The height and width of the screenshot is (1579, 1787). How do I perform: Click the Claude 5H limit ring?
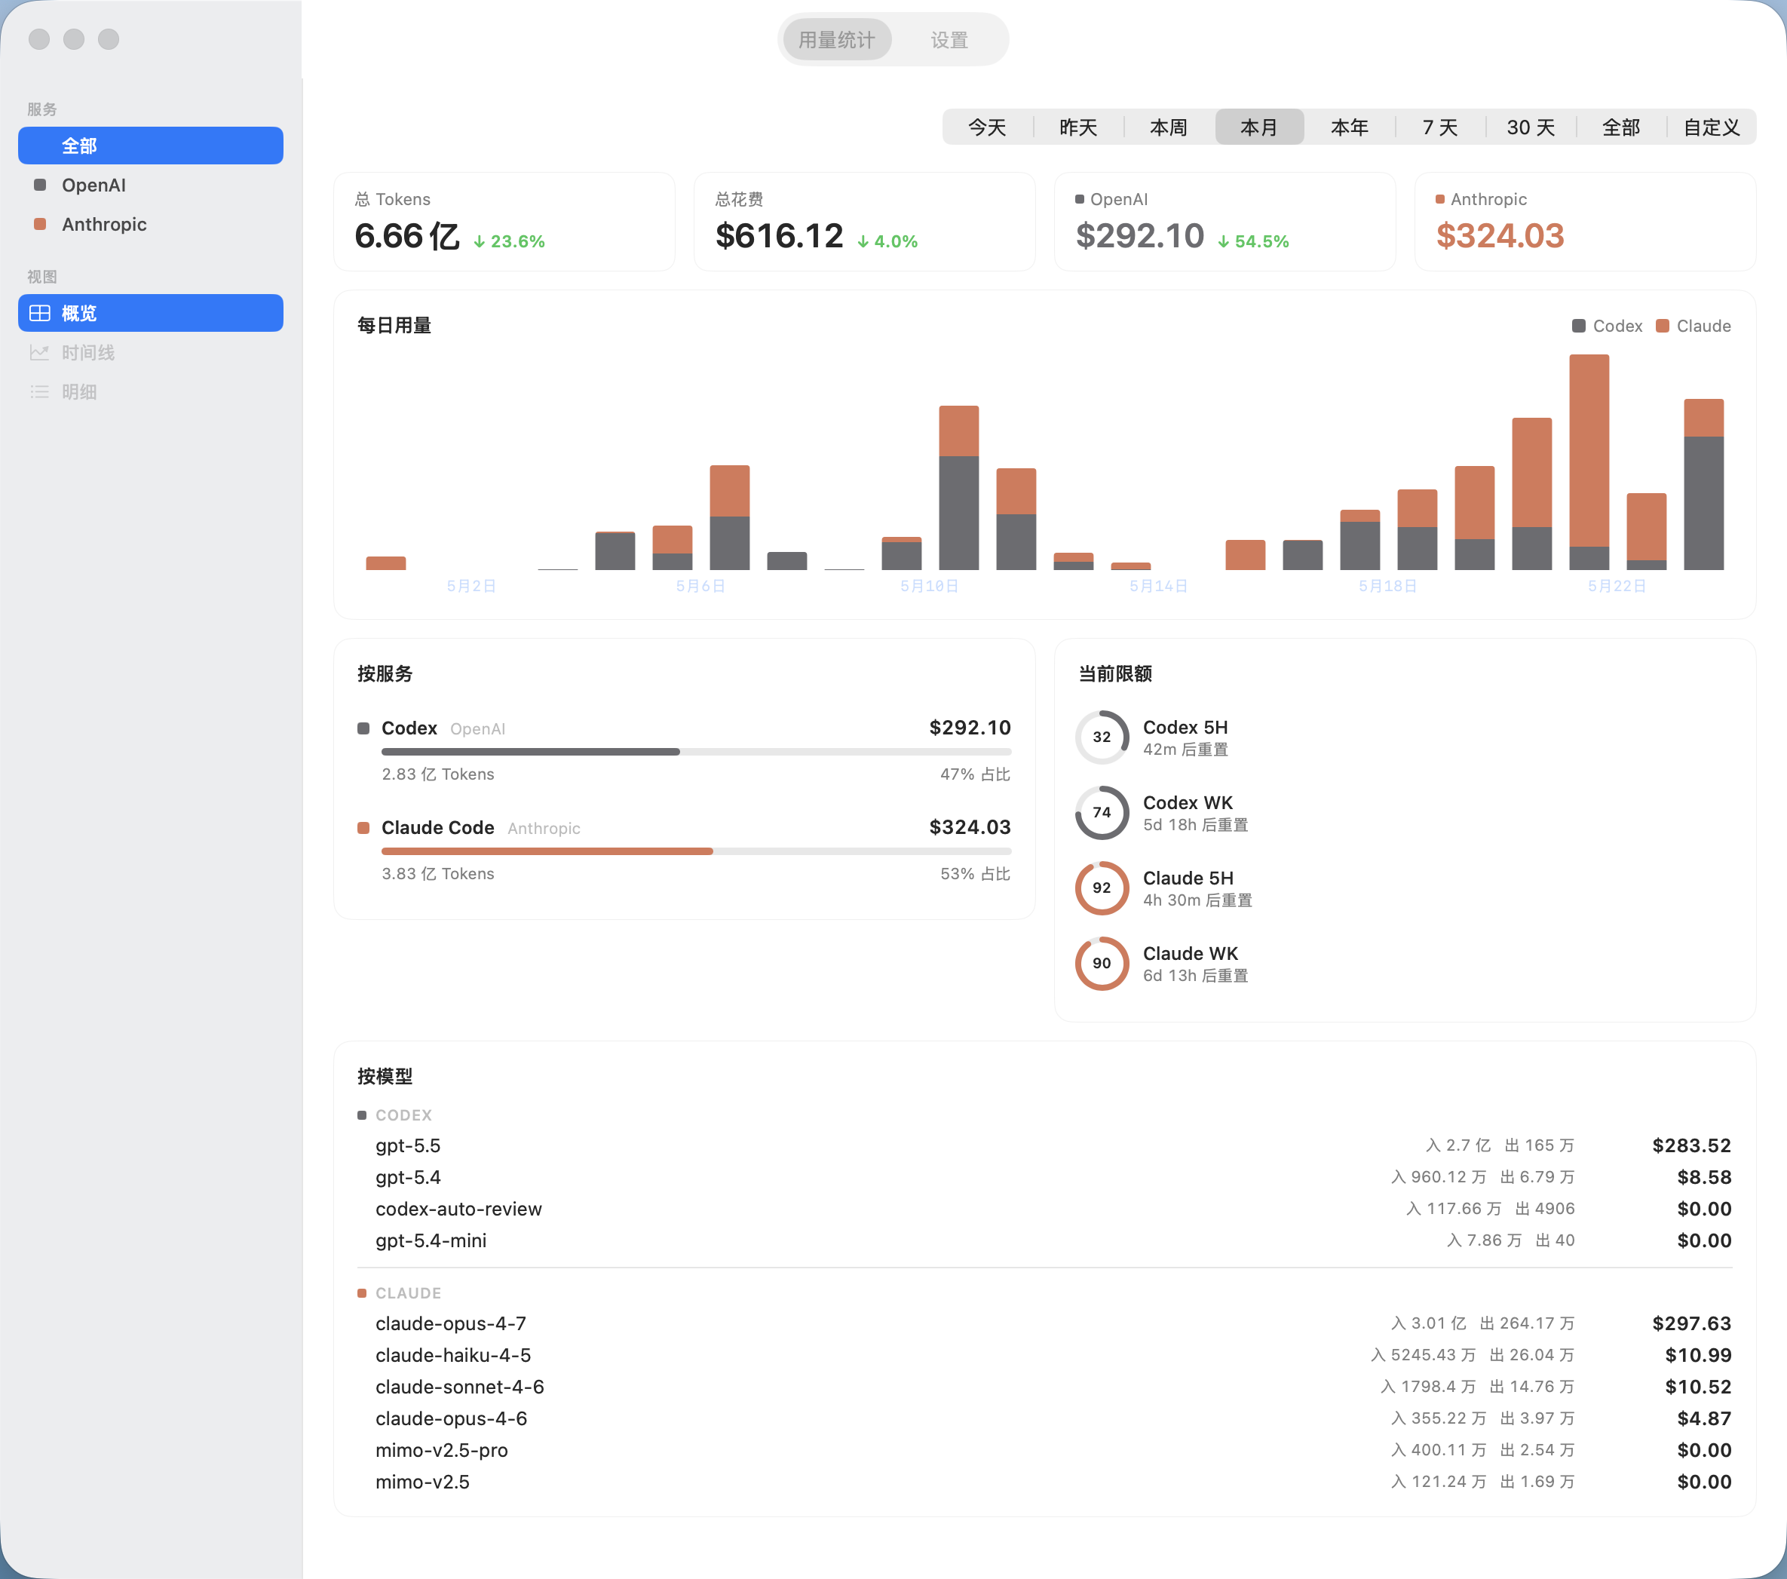coord(1102,888)
